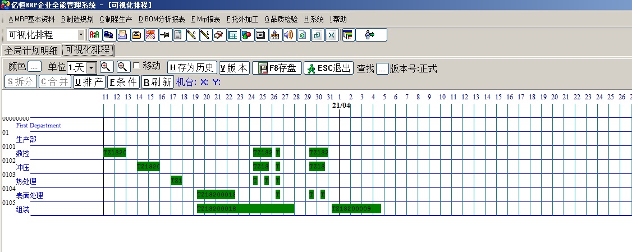
Task: Select the 冲压 bar starting on day 14
Action: click(x=148, y=167)
